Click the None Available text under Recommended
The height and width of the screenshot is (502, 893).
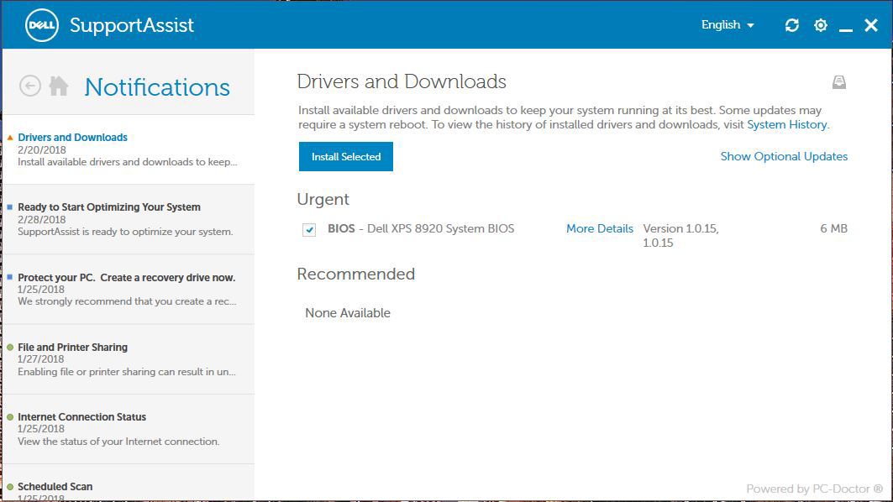[x=348, y=313]
